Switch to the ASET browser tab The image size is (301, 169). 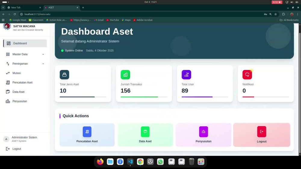61,8
